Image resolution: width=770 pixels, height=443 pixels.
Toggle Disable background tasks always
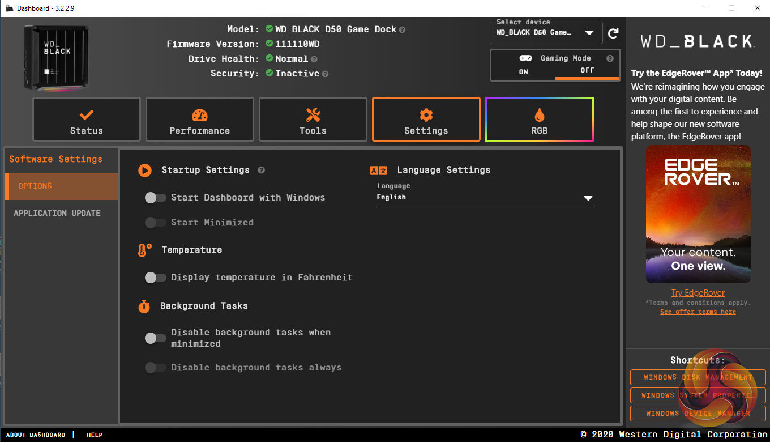155,368
